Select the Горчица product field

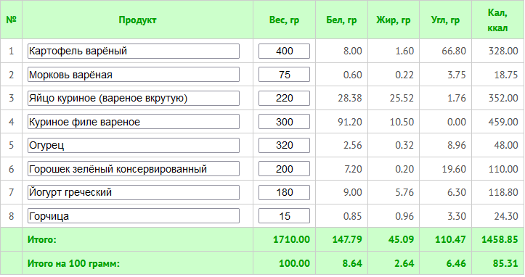[x=134, y=216]
